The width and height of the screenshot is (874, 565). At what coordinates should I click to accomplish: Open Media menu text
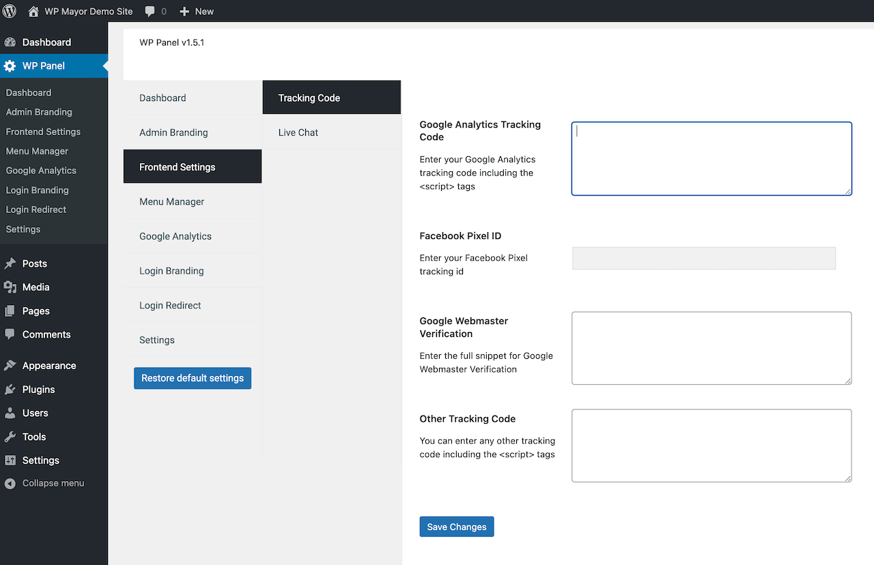[x=36, y=287]
